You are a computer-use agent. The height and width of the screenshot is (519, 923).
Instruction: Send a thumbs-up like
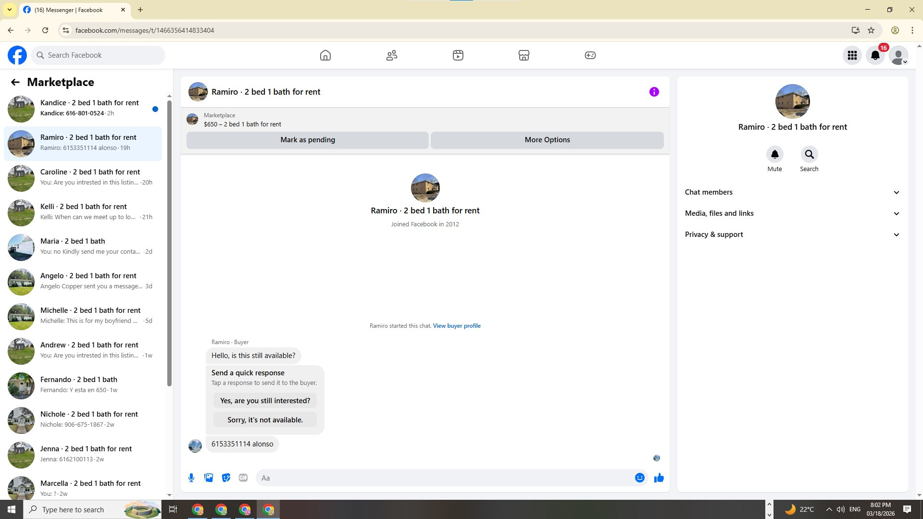[659, 478]
